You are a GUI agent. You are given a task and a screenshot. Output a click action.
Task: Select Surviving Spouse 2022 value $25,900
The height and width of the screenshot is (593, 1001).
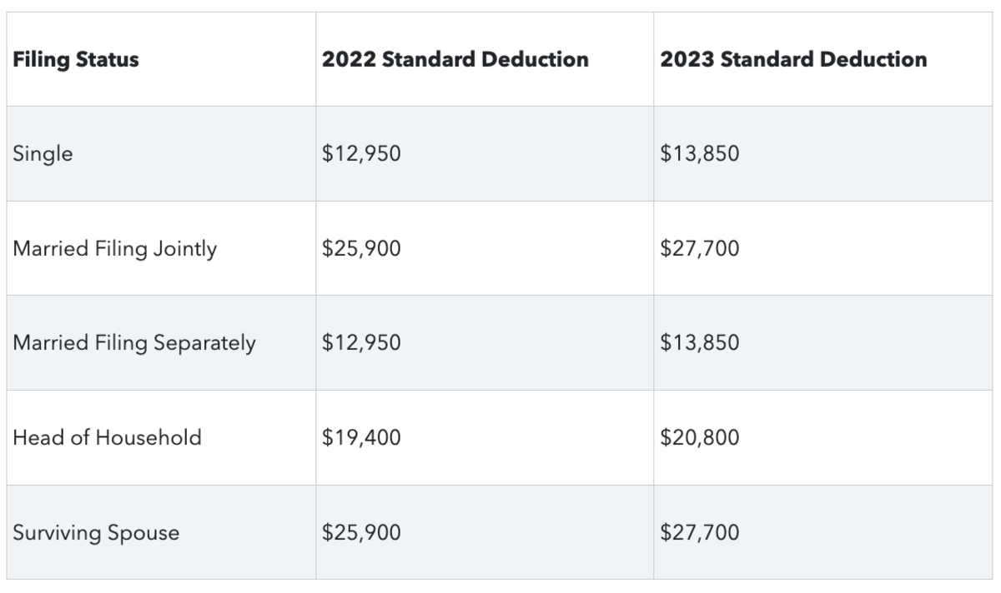click(361, 532)
